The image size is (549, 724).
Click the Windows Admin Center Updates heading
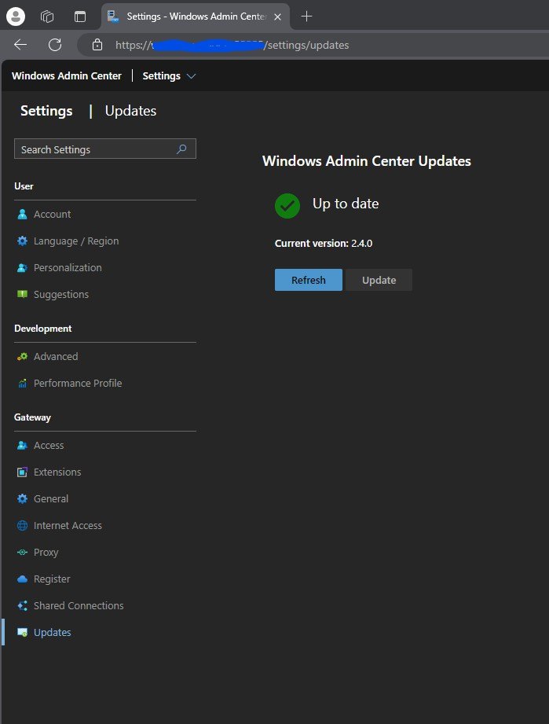(366, 161)
